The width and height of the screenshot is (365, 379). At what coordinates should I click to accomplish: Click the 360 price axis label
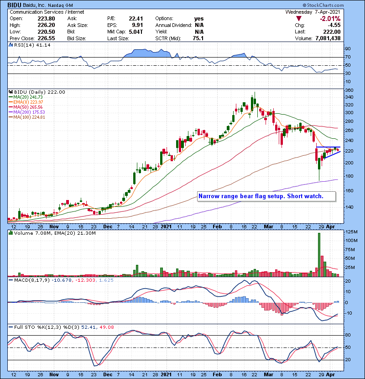click(349, 90)
